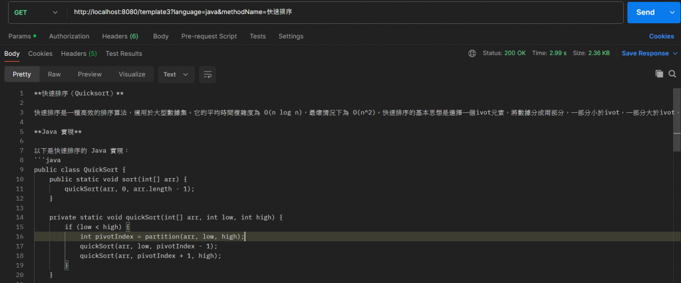Switch to Raw view
The height and width of the screenshot is (283, 681).
55,74
